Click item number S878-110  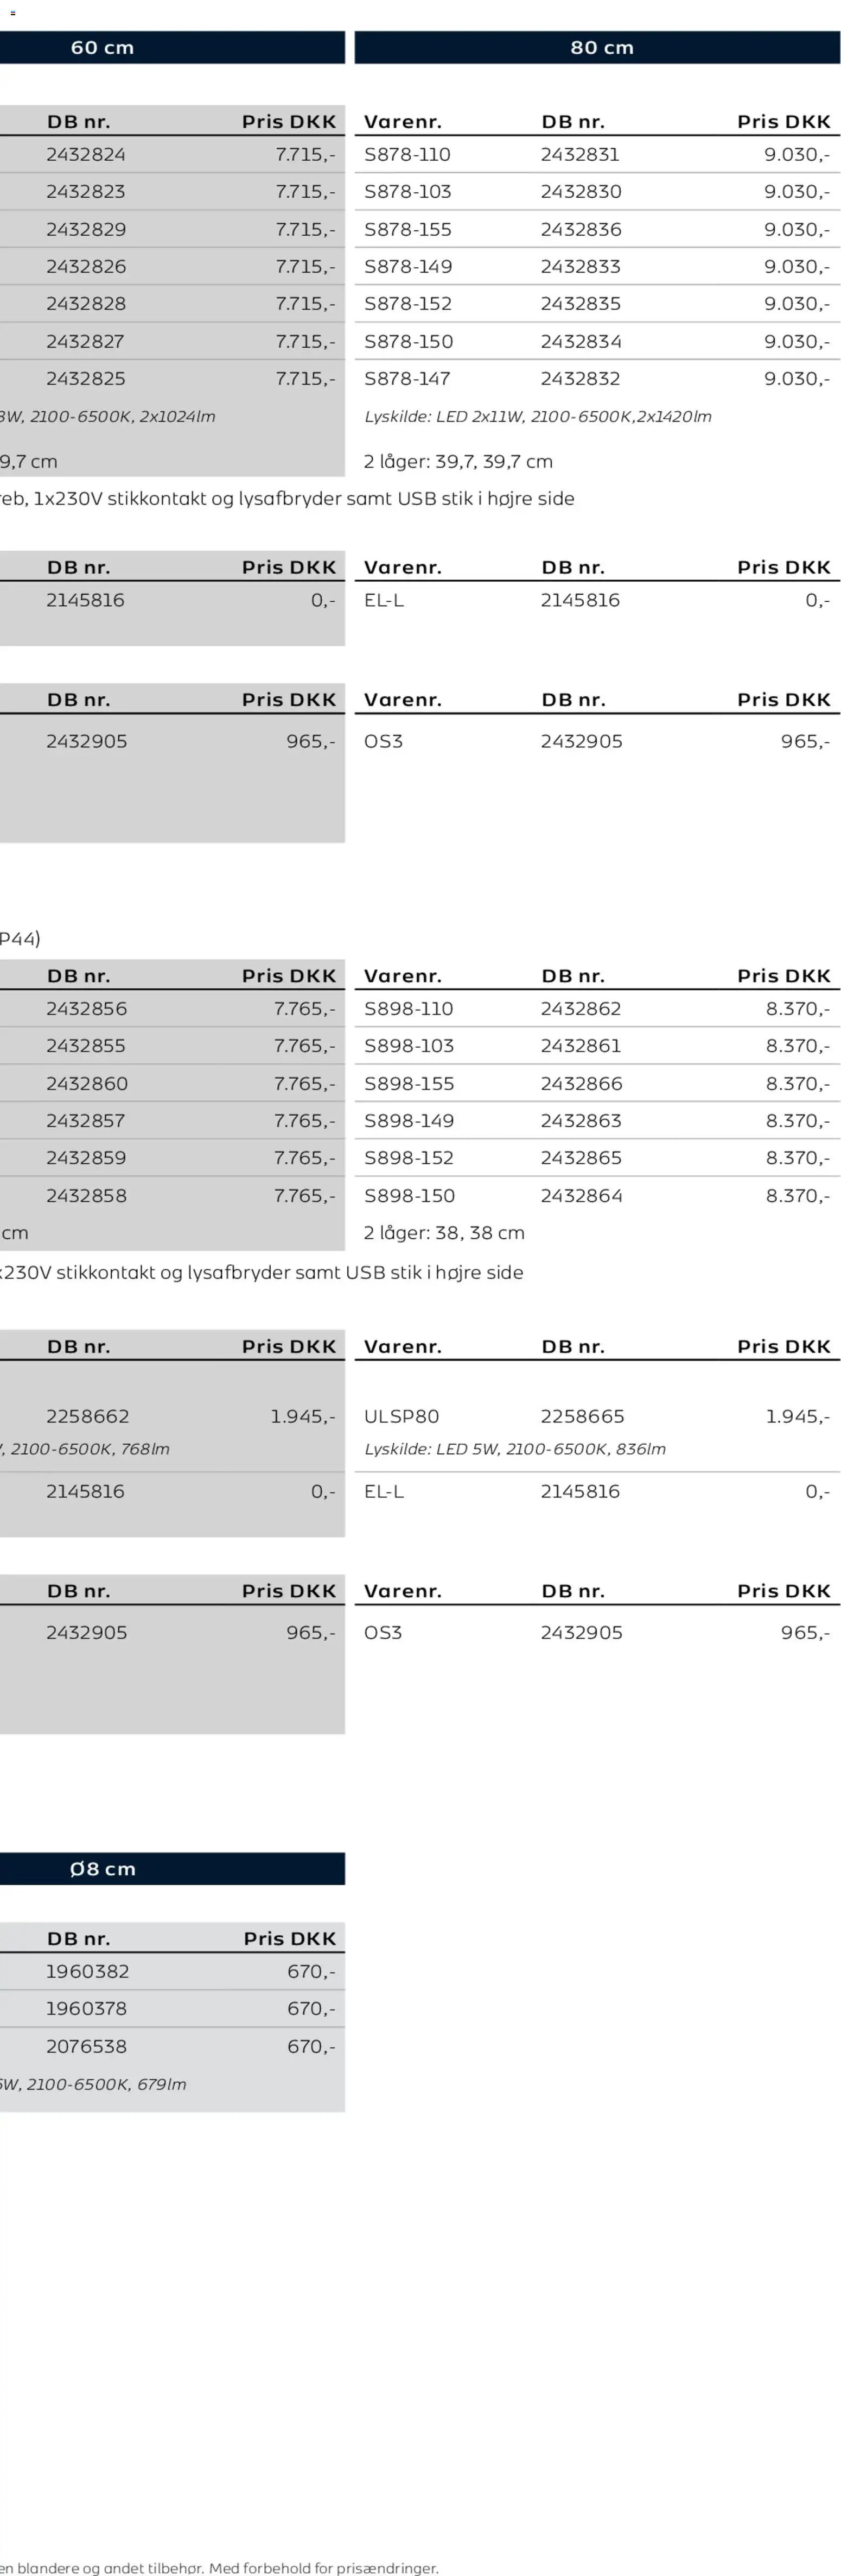click(407, 155)
